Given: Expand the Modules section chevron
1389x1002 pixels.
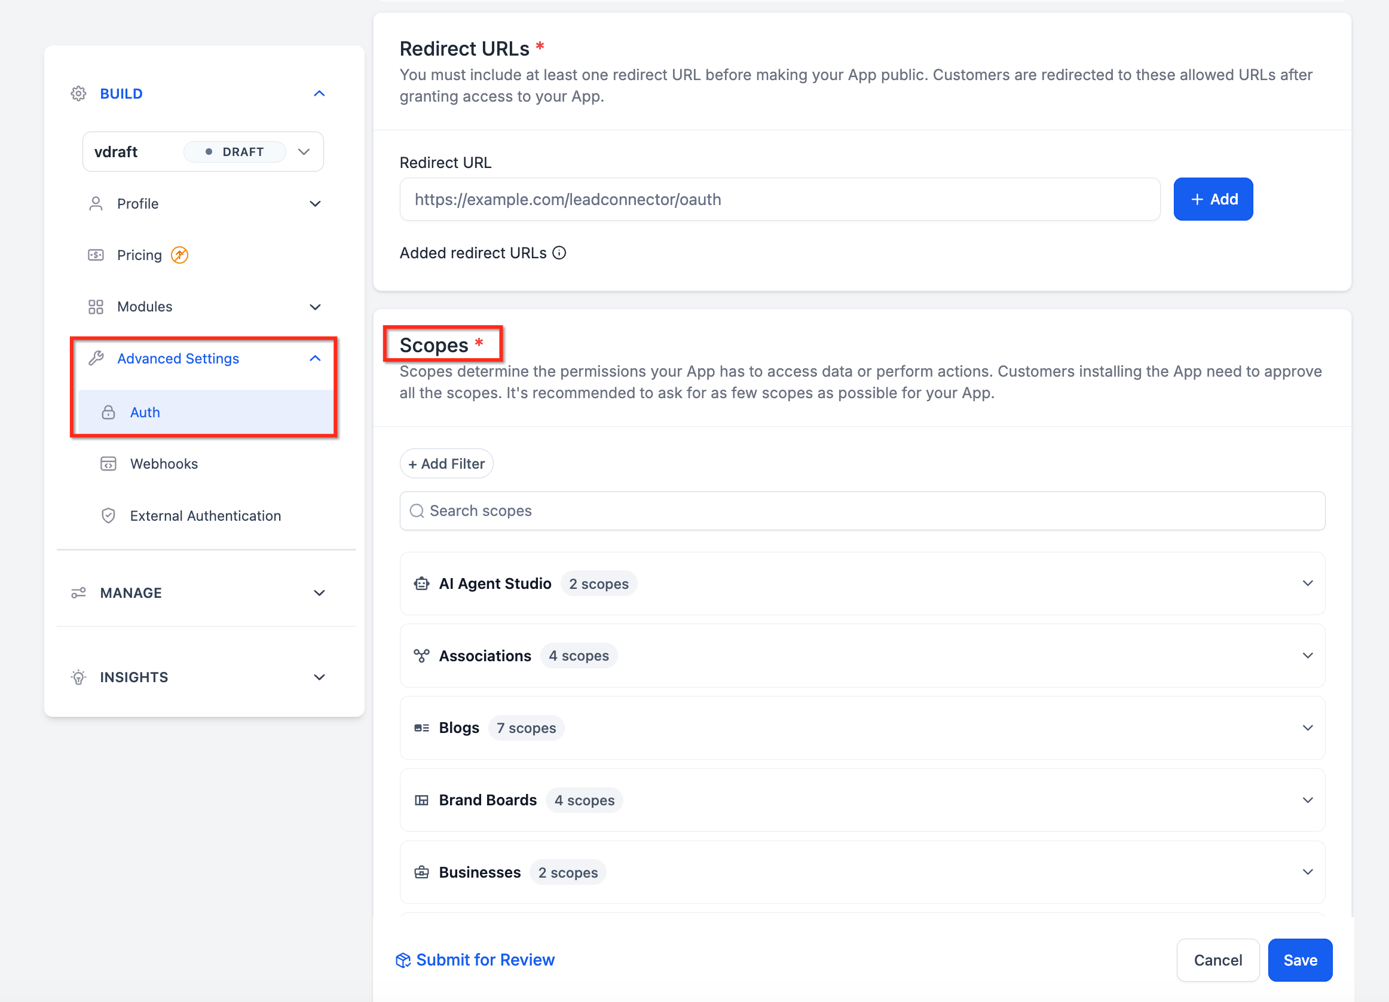Looking at the screenshot, I should 316,307.
